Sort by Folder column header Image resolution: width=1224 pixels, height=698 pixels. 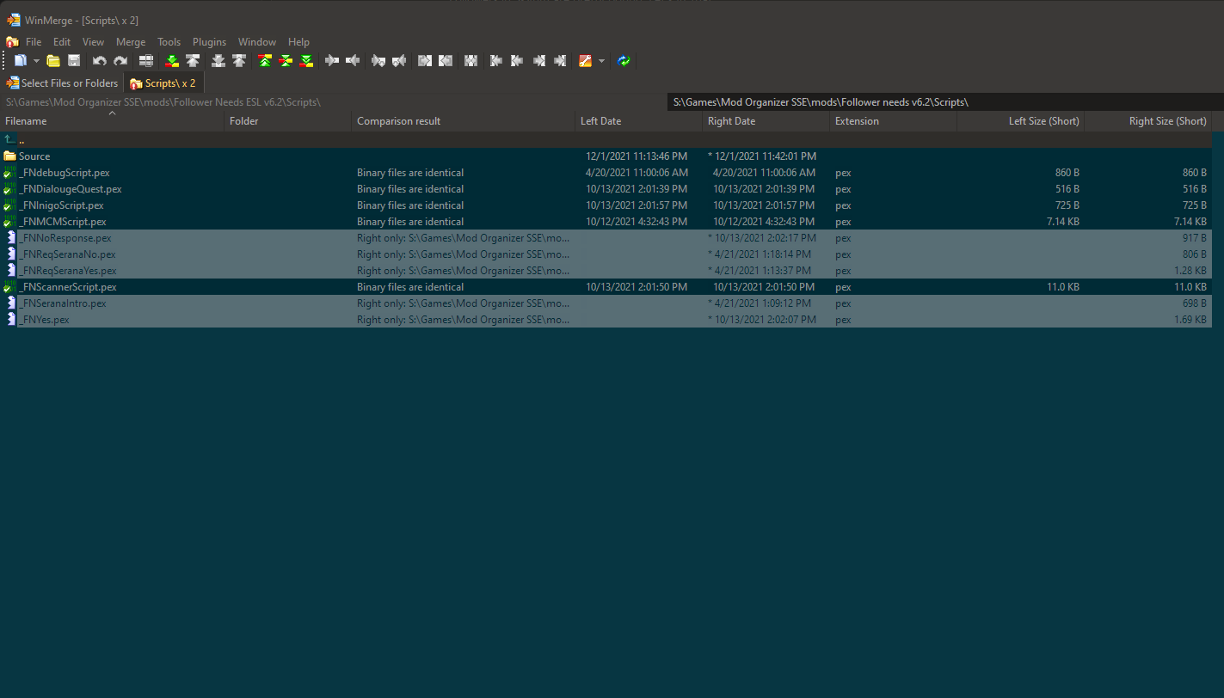click(288, 121)
